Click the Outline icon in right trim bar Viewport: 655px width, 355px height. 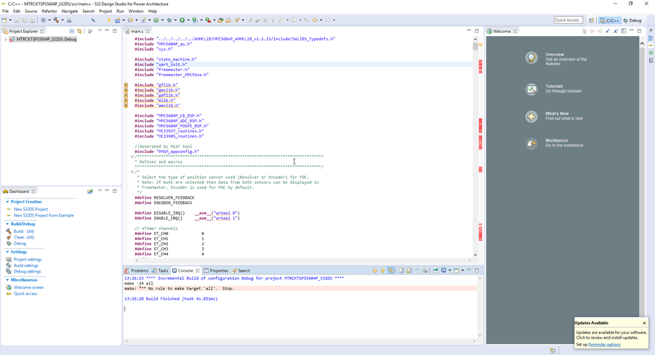(x=651, y=38)
